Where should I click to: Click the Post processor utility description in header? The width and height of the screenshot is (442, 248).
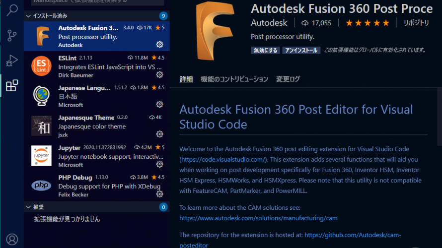(283, 37)
